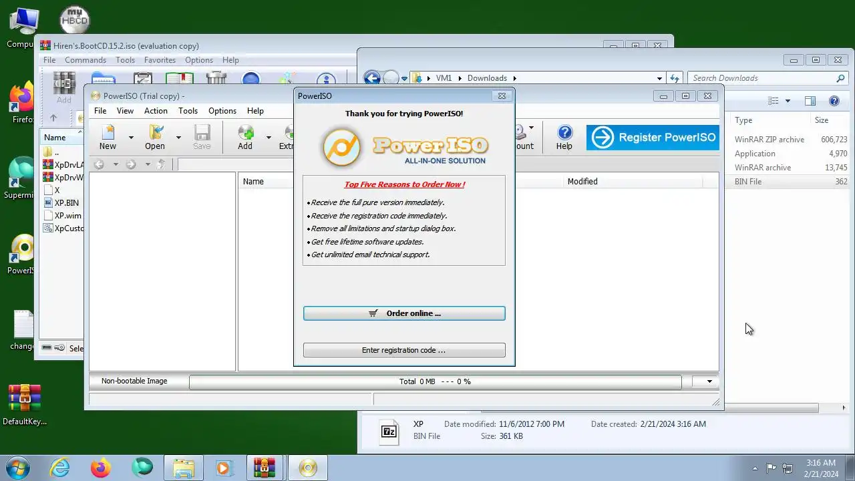
Task: Open the forward history dropdown in PowerISO navigation
Action: coord(147,164)
